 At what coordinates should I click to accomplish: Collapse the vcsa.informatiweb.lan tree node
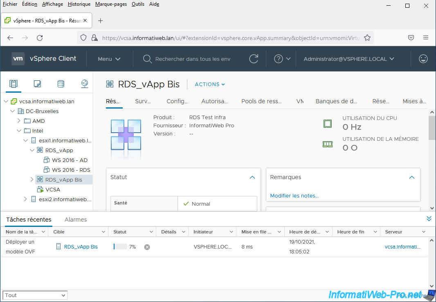(6, 102)
